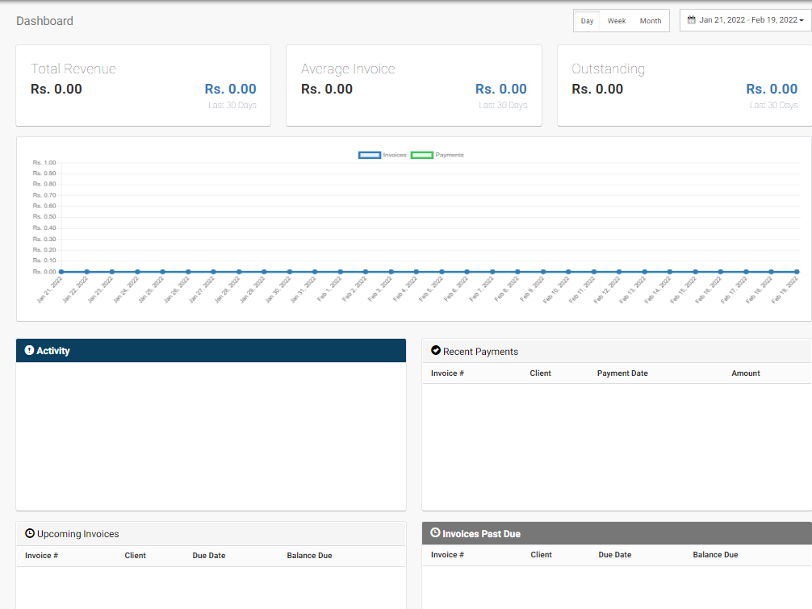Click Invoice # column in Upcoming Invoices
The image size is (812, 609).
pos(41,555)
